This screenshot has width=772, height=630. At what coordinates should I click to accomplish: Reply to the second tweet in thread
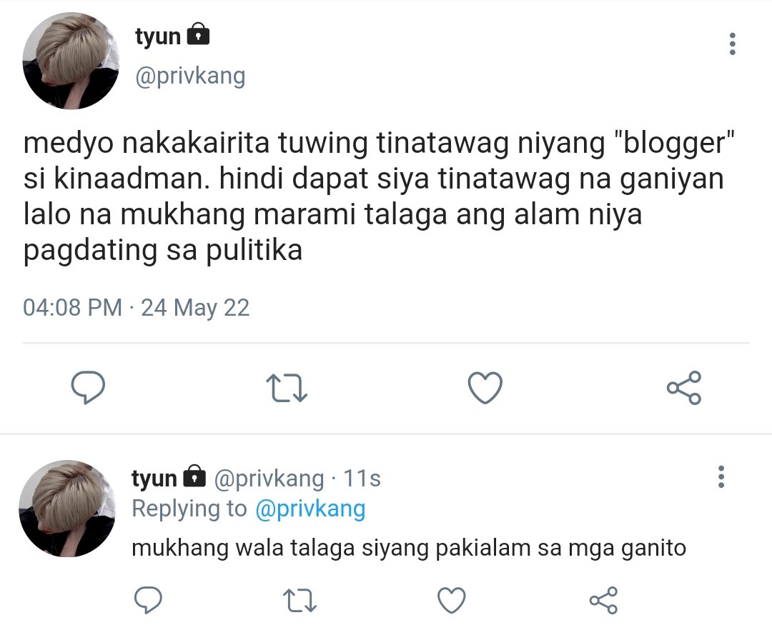tap(148, 600)
